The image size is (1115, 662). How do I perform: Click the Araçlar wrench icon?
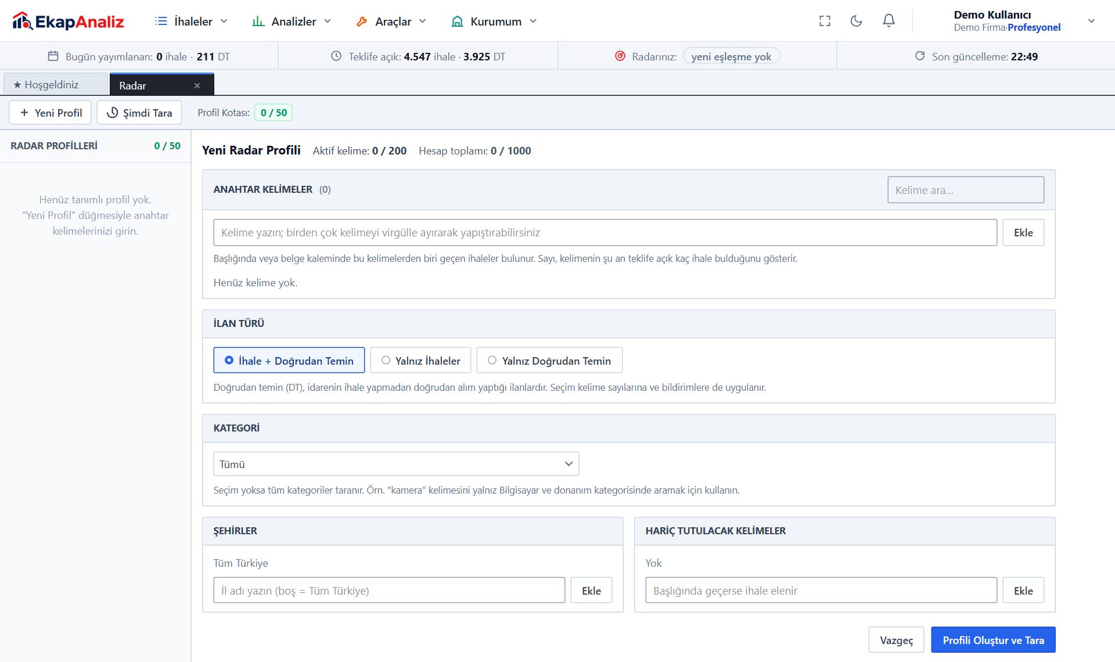coord(362,21)
